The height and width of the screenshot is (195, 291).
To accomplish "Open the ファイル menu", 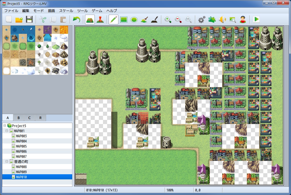I will [x=11, y=11].
